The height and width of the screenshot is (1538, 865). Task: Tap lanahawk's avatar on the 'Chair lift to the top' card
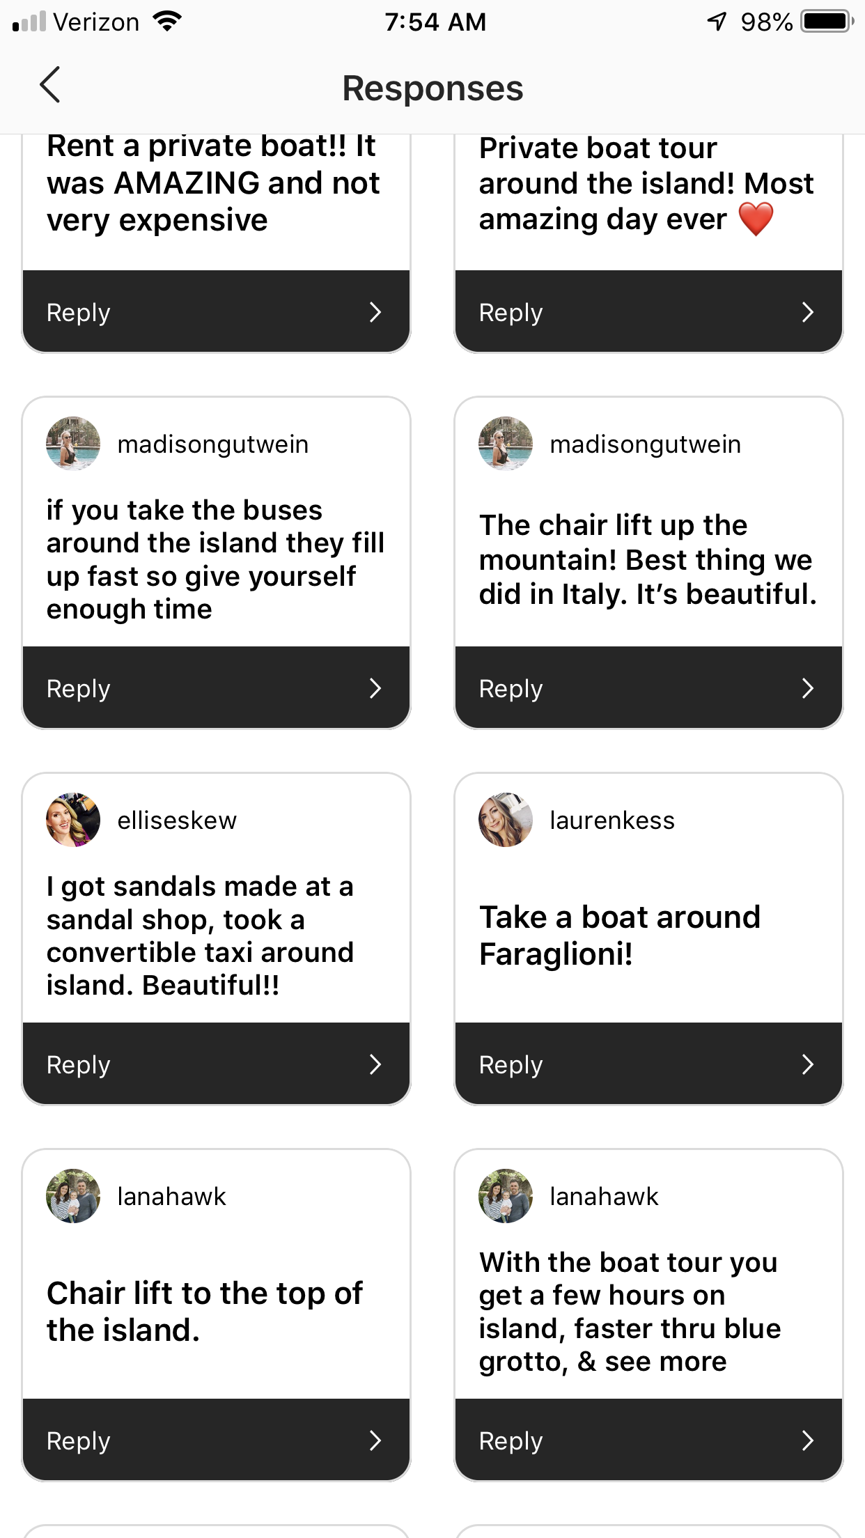tap(73, 1196)
